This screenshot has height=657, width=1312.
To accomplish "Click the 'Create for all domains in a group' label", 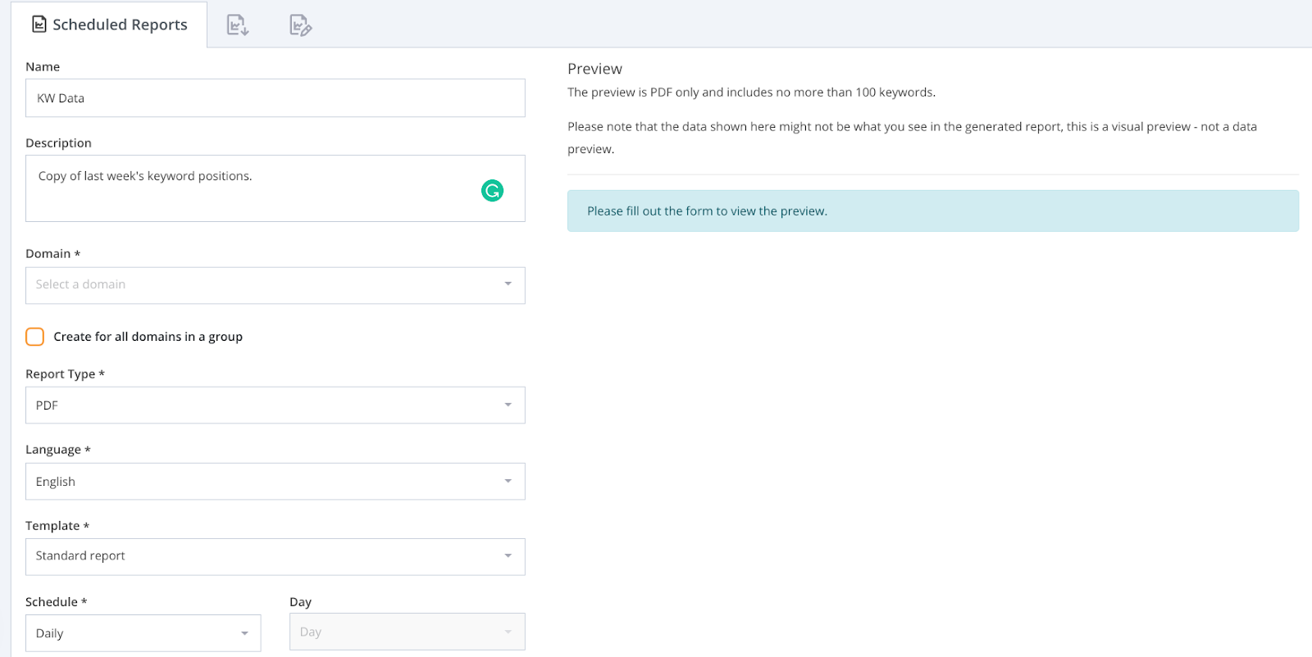I will (x=148, y=337).
